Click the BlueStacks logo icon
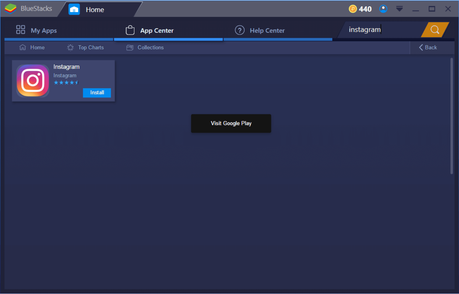This screenshot has width=459, height=294. click(x=11, y=9)
